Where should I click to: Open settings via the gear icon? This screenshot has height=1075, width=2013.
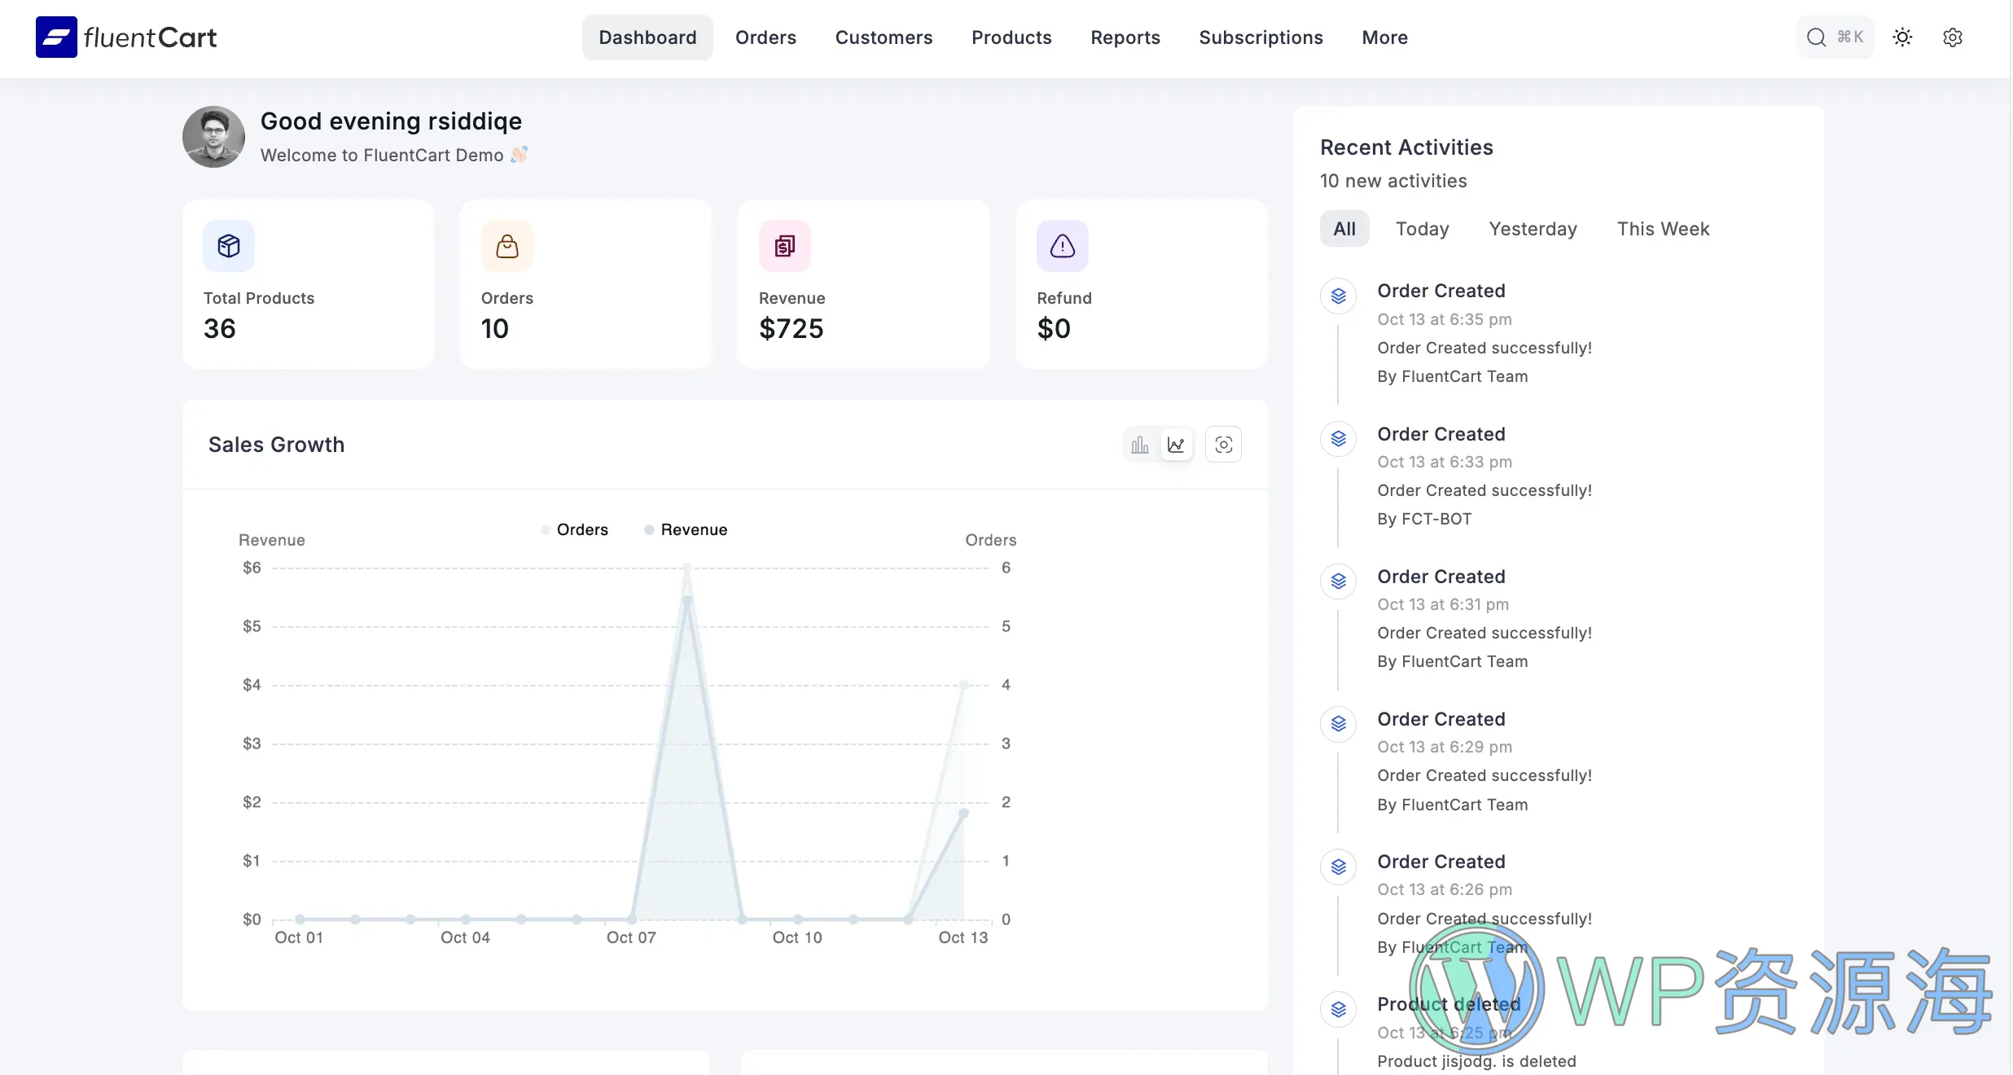(1954, 37)
